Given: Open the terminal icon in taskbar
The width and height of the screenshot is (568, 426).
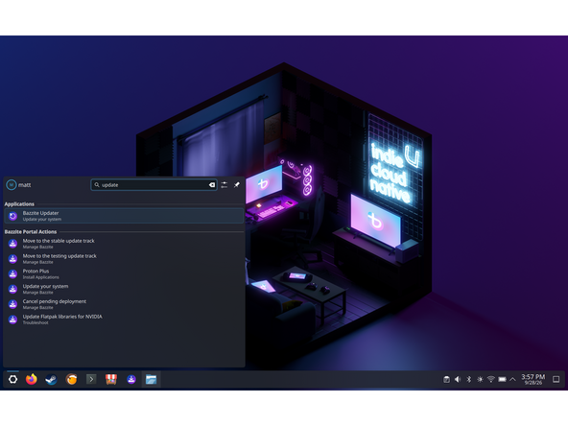Looking at the screenshot, I should pyautogui.click(x=91, y=379).
